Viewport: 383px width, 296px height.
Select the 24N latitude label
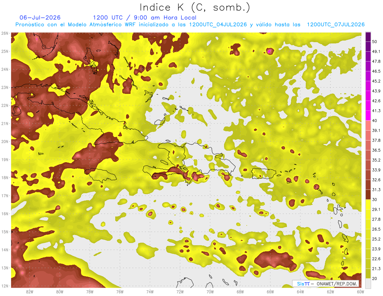click(x=5, y=69)
